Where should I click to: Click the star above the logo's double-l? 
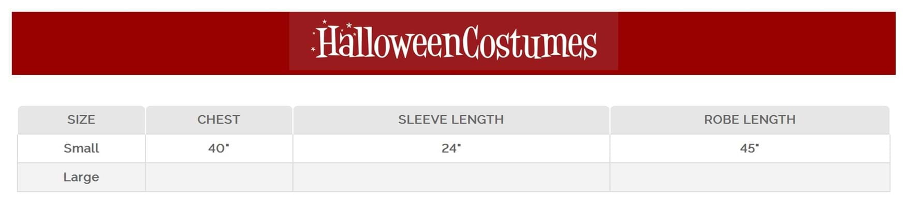click(349, 25)
